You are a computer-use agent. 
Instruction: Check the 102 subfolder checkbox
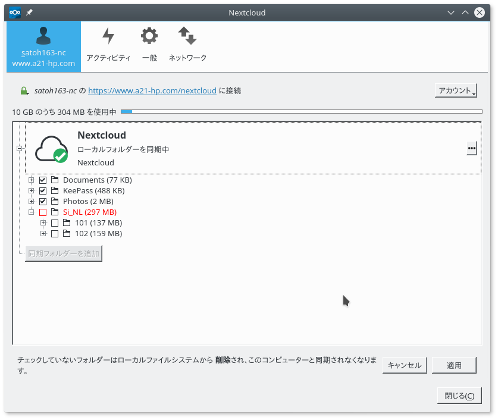coord(55,234)
